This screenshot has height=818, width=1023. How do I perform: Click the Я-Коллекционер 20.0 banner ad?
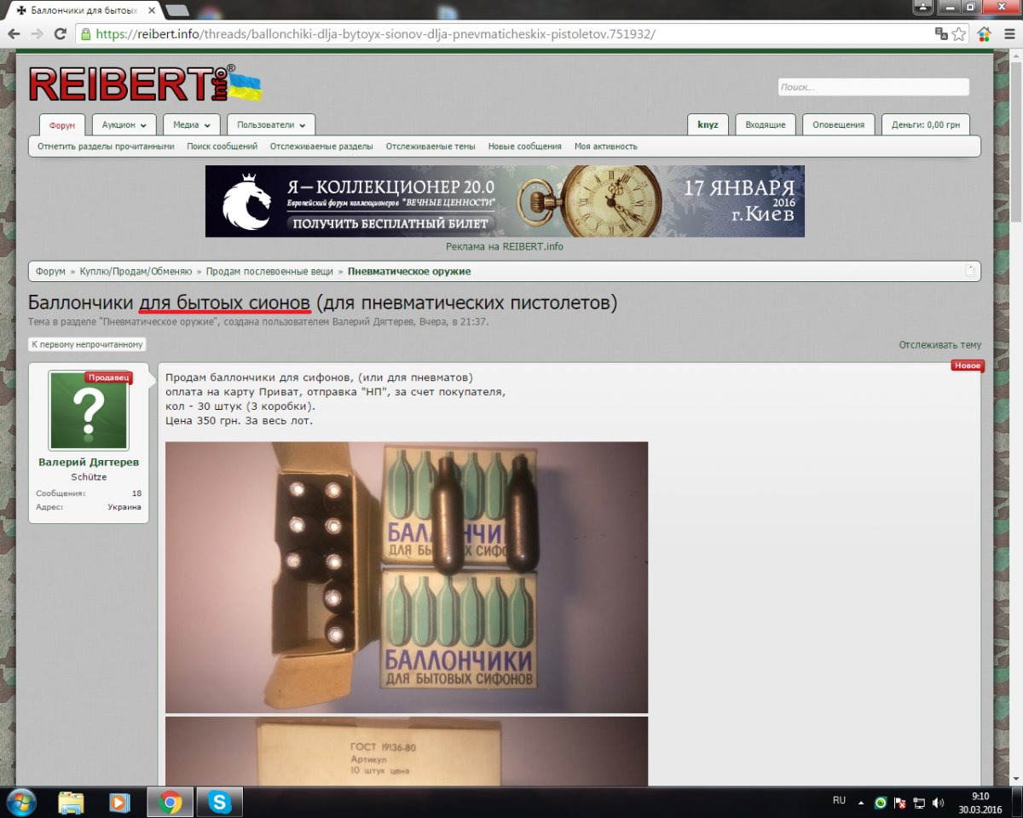[505, 201]
